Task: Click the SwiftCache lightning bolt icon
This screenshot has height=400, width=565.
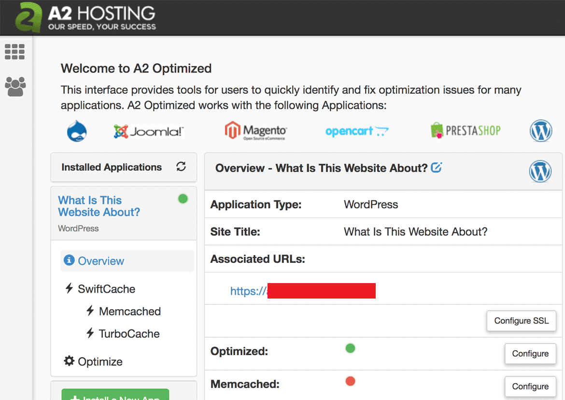Action: coord(69,288)
